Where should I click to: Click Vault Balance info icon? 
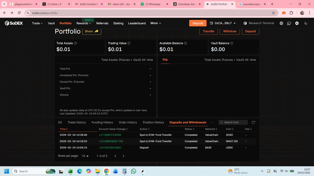(x=232, y=43)
